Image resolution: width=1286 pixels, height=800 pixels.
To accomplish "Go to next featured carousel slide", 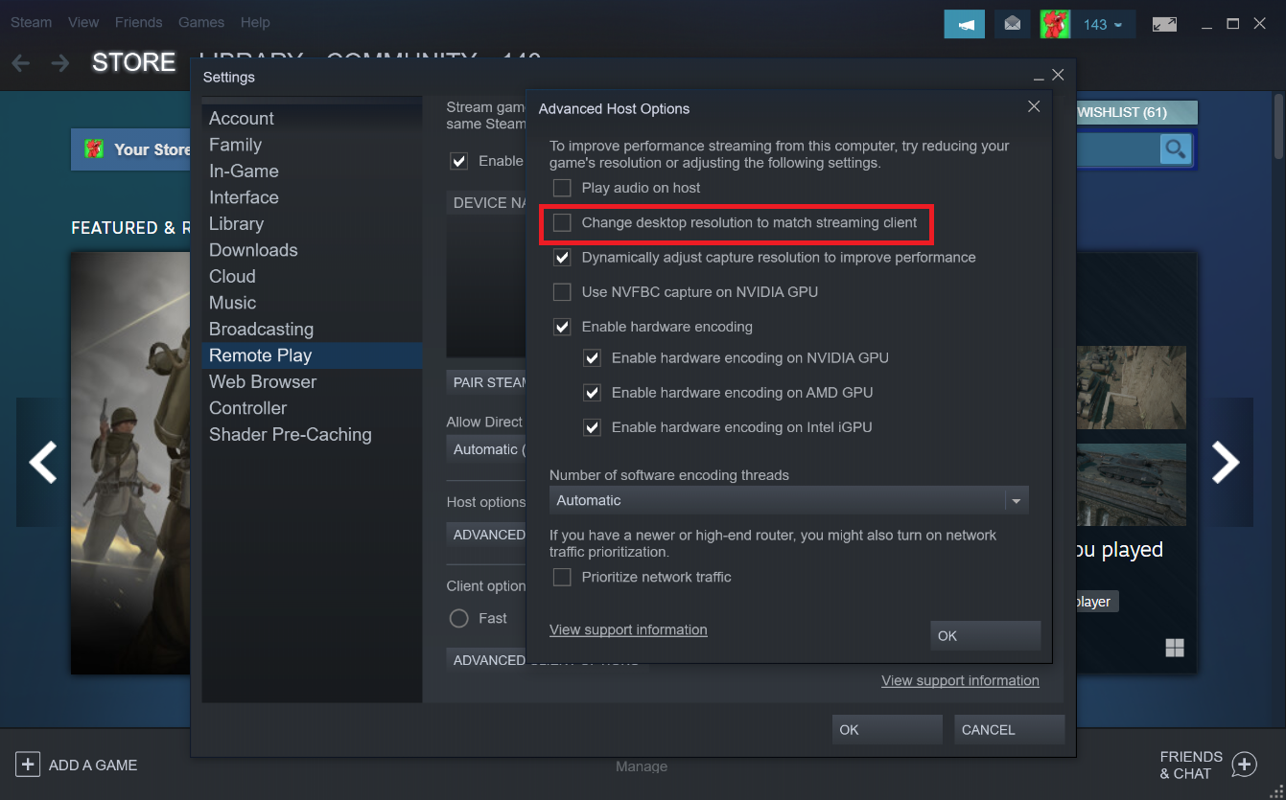I will coord(1227,463).
